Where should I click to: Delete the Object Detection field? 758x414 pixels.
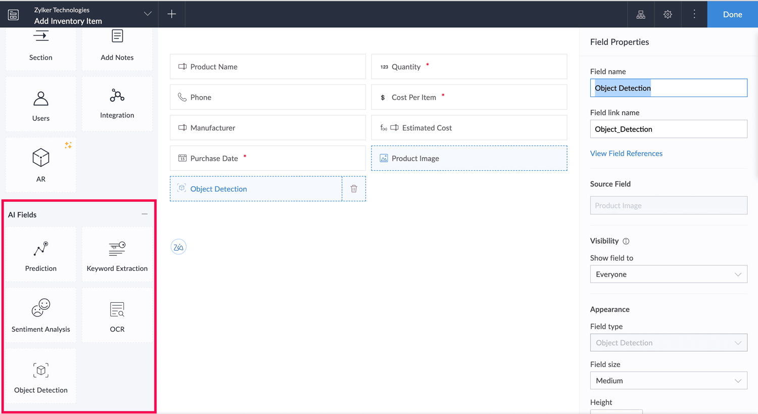tap(354, 188)
